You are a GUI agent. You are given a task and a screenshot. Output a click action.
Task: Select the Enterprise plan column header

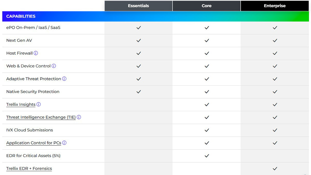coord(275,6)
